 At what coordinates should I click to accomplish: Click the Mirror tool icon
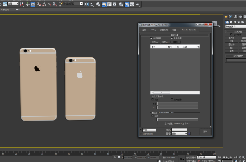click(87, 5)
